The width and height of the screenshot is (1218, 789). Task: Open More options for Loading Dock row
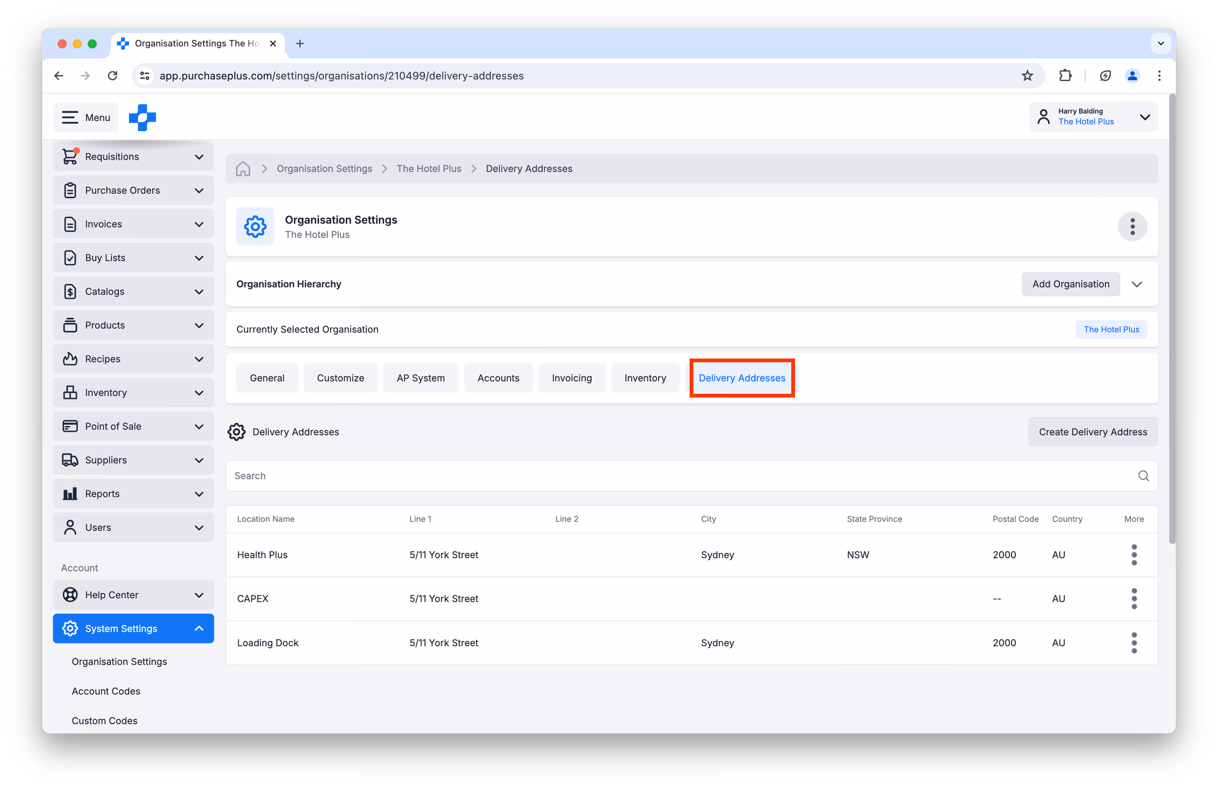(x=1134, y=643)
